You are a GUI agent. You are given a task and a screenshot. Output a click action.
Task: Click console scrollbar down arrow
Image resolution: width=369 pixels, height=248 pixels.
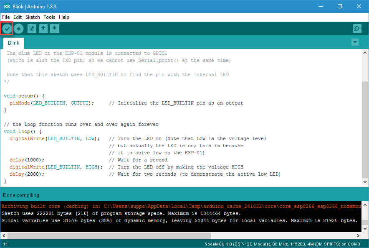[365, 228]
